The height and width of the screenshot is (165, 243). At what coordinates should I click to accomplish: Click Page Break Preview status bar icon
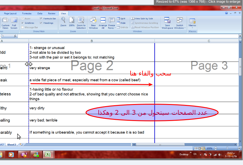pyautogui.click(x=203, y=148)
